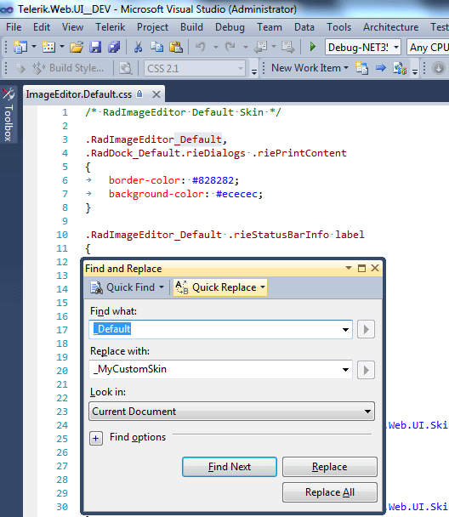The width and height of the screenshot is (449, 517).
Task: Close the ImageEditor.Default.css tab
Action: click(x=156, y=94)
